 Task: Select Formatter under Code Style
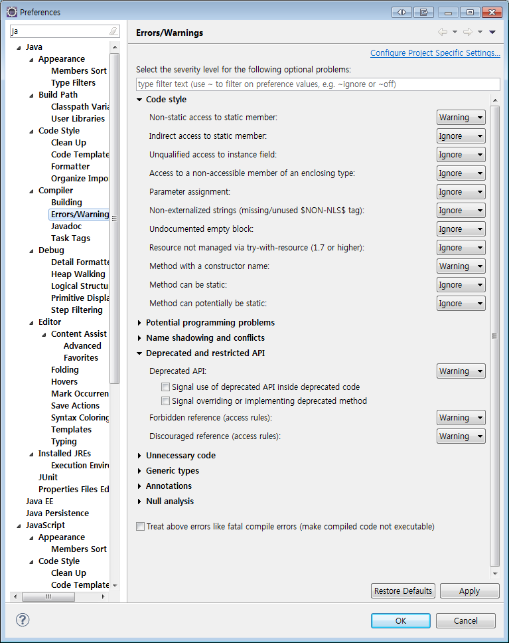[70, 167]
